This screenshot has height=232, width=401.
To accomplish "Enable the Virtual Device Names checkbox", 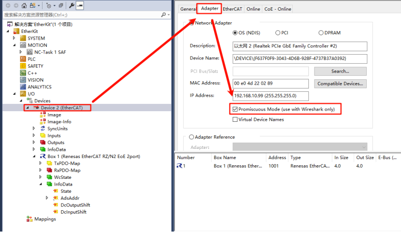I will point(235,119).
